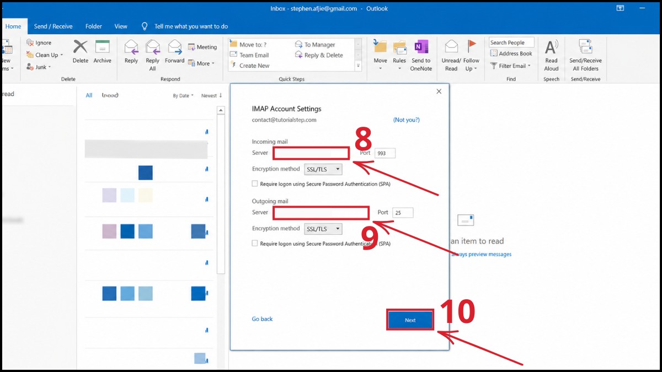The width and height of the screenshot is (662, 372).
Task: Expand the More respond options
Action: click(201, 63)
